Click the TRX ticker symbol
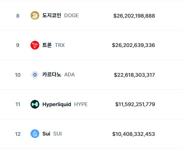This screenshot has height=152, width=183. tap(60, 45)
